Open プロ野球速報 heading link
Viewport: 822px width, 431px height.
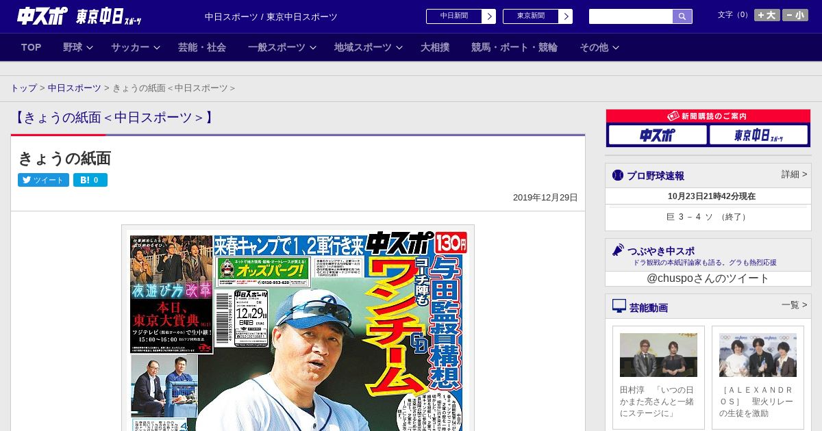tap(656, 176)
